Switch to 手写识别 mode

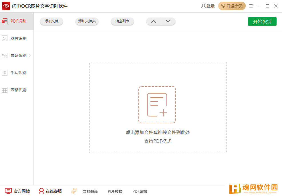17,73
